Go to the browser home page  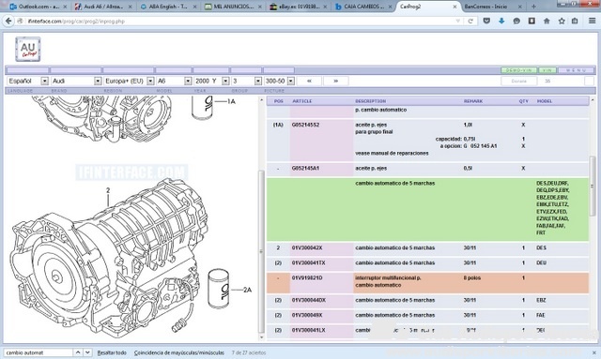pyautogui.click(x=547, y=21)
